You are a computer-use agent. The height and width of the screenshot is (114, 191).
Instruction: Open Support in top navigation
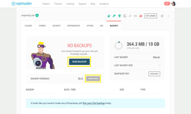[82, 4]
